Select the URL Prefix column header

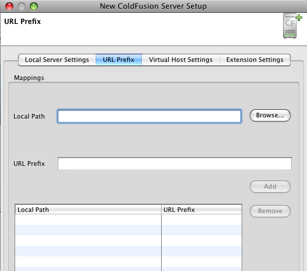tap(201, 210)
